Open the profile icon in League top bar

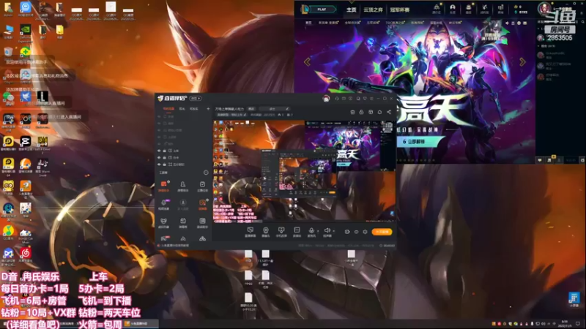point(453,9)
